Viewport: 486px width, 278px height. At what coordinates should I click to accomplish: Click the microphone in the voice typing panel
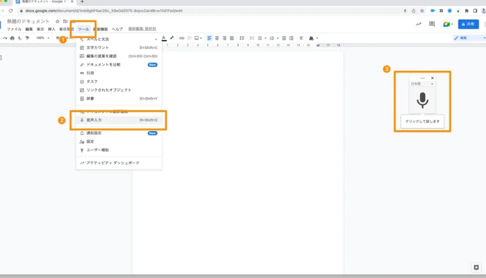[422, 100]
